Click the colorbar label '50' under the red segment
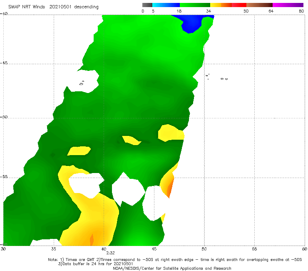Screen dimensions: 308x271 click(246, 11)
